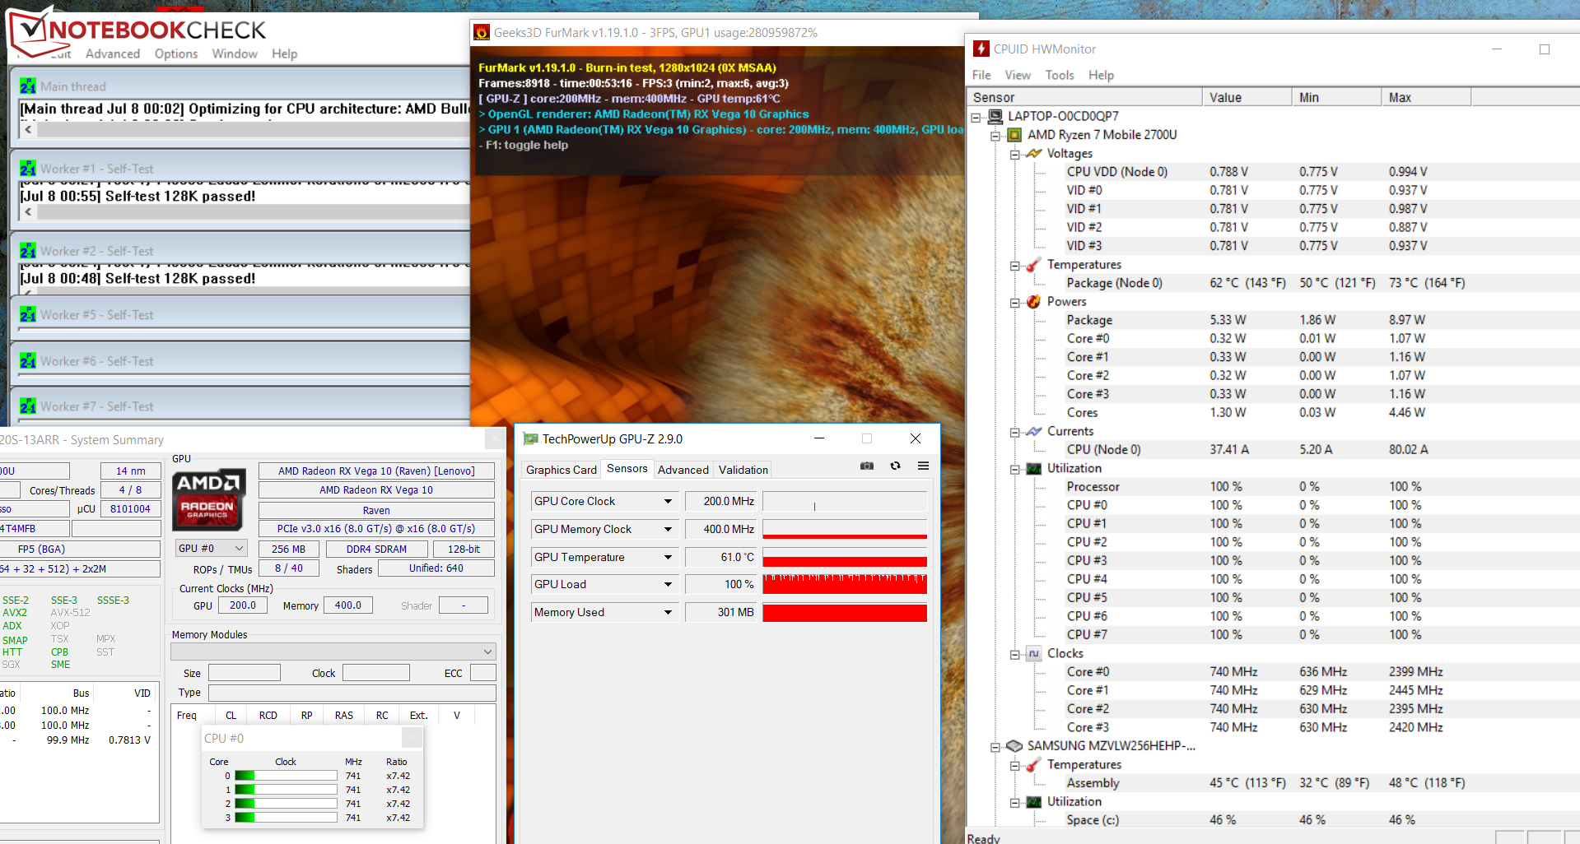Open the Options menu in Prime95

[x=176, y=53]
